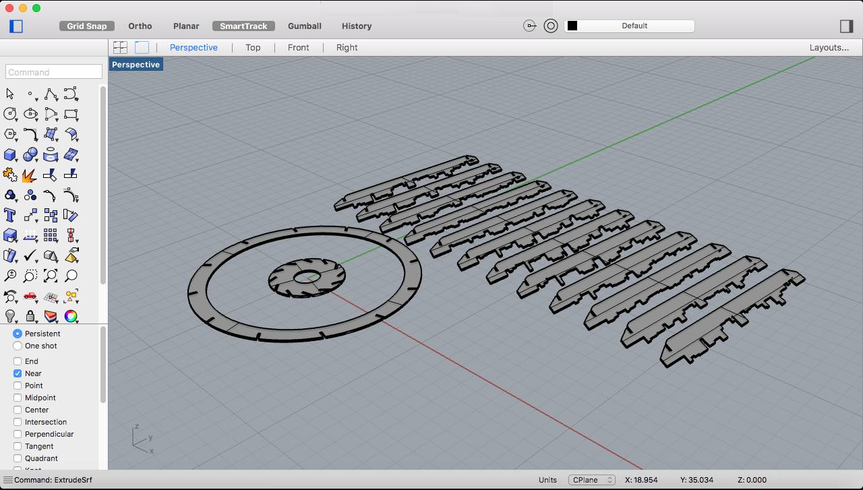
Task: Click the checkmark check objects tool
Action: (x=30, y=255)
